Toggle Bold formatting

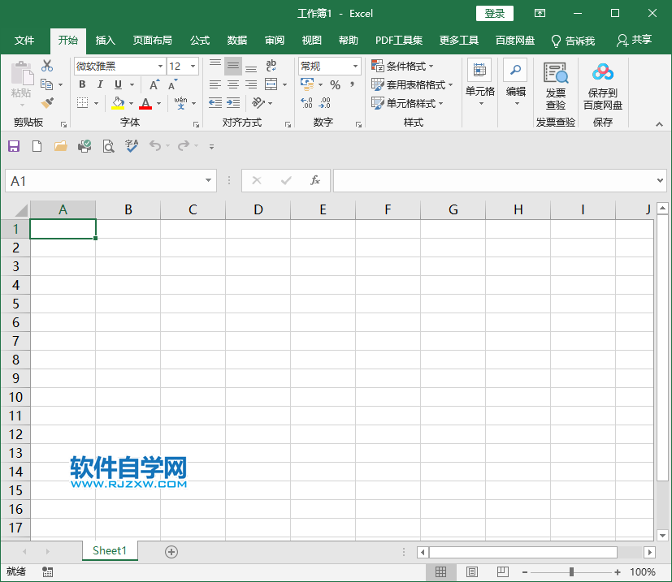(81, 84)
